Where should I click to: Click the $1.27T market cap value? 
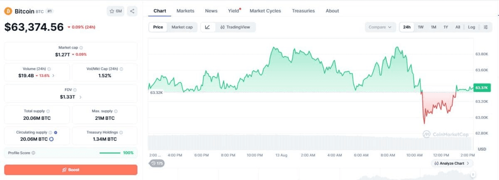(62, 54)
